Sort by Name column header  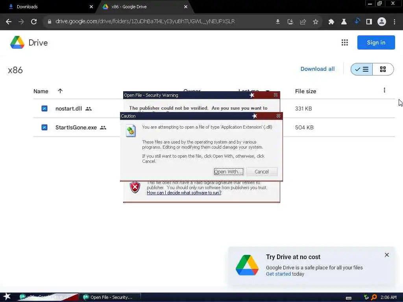click(41, 91)
